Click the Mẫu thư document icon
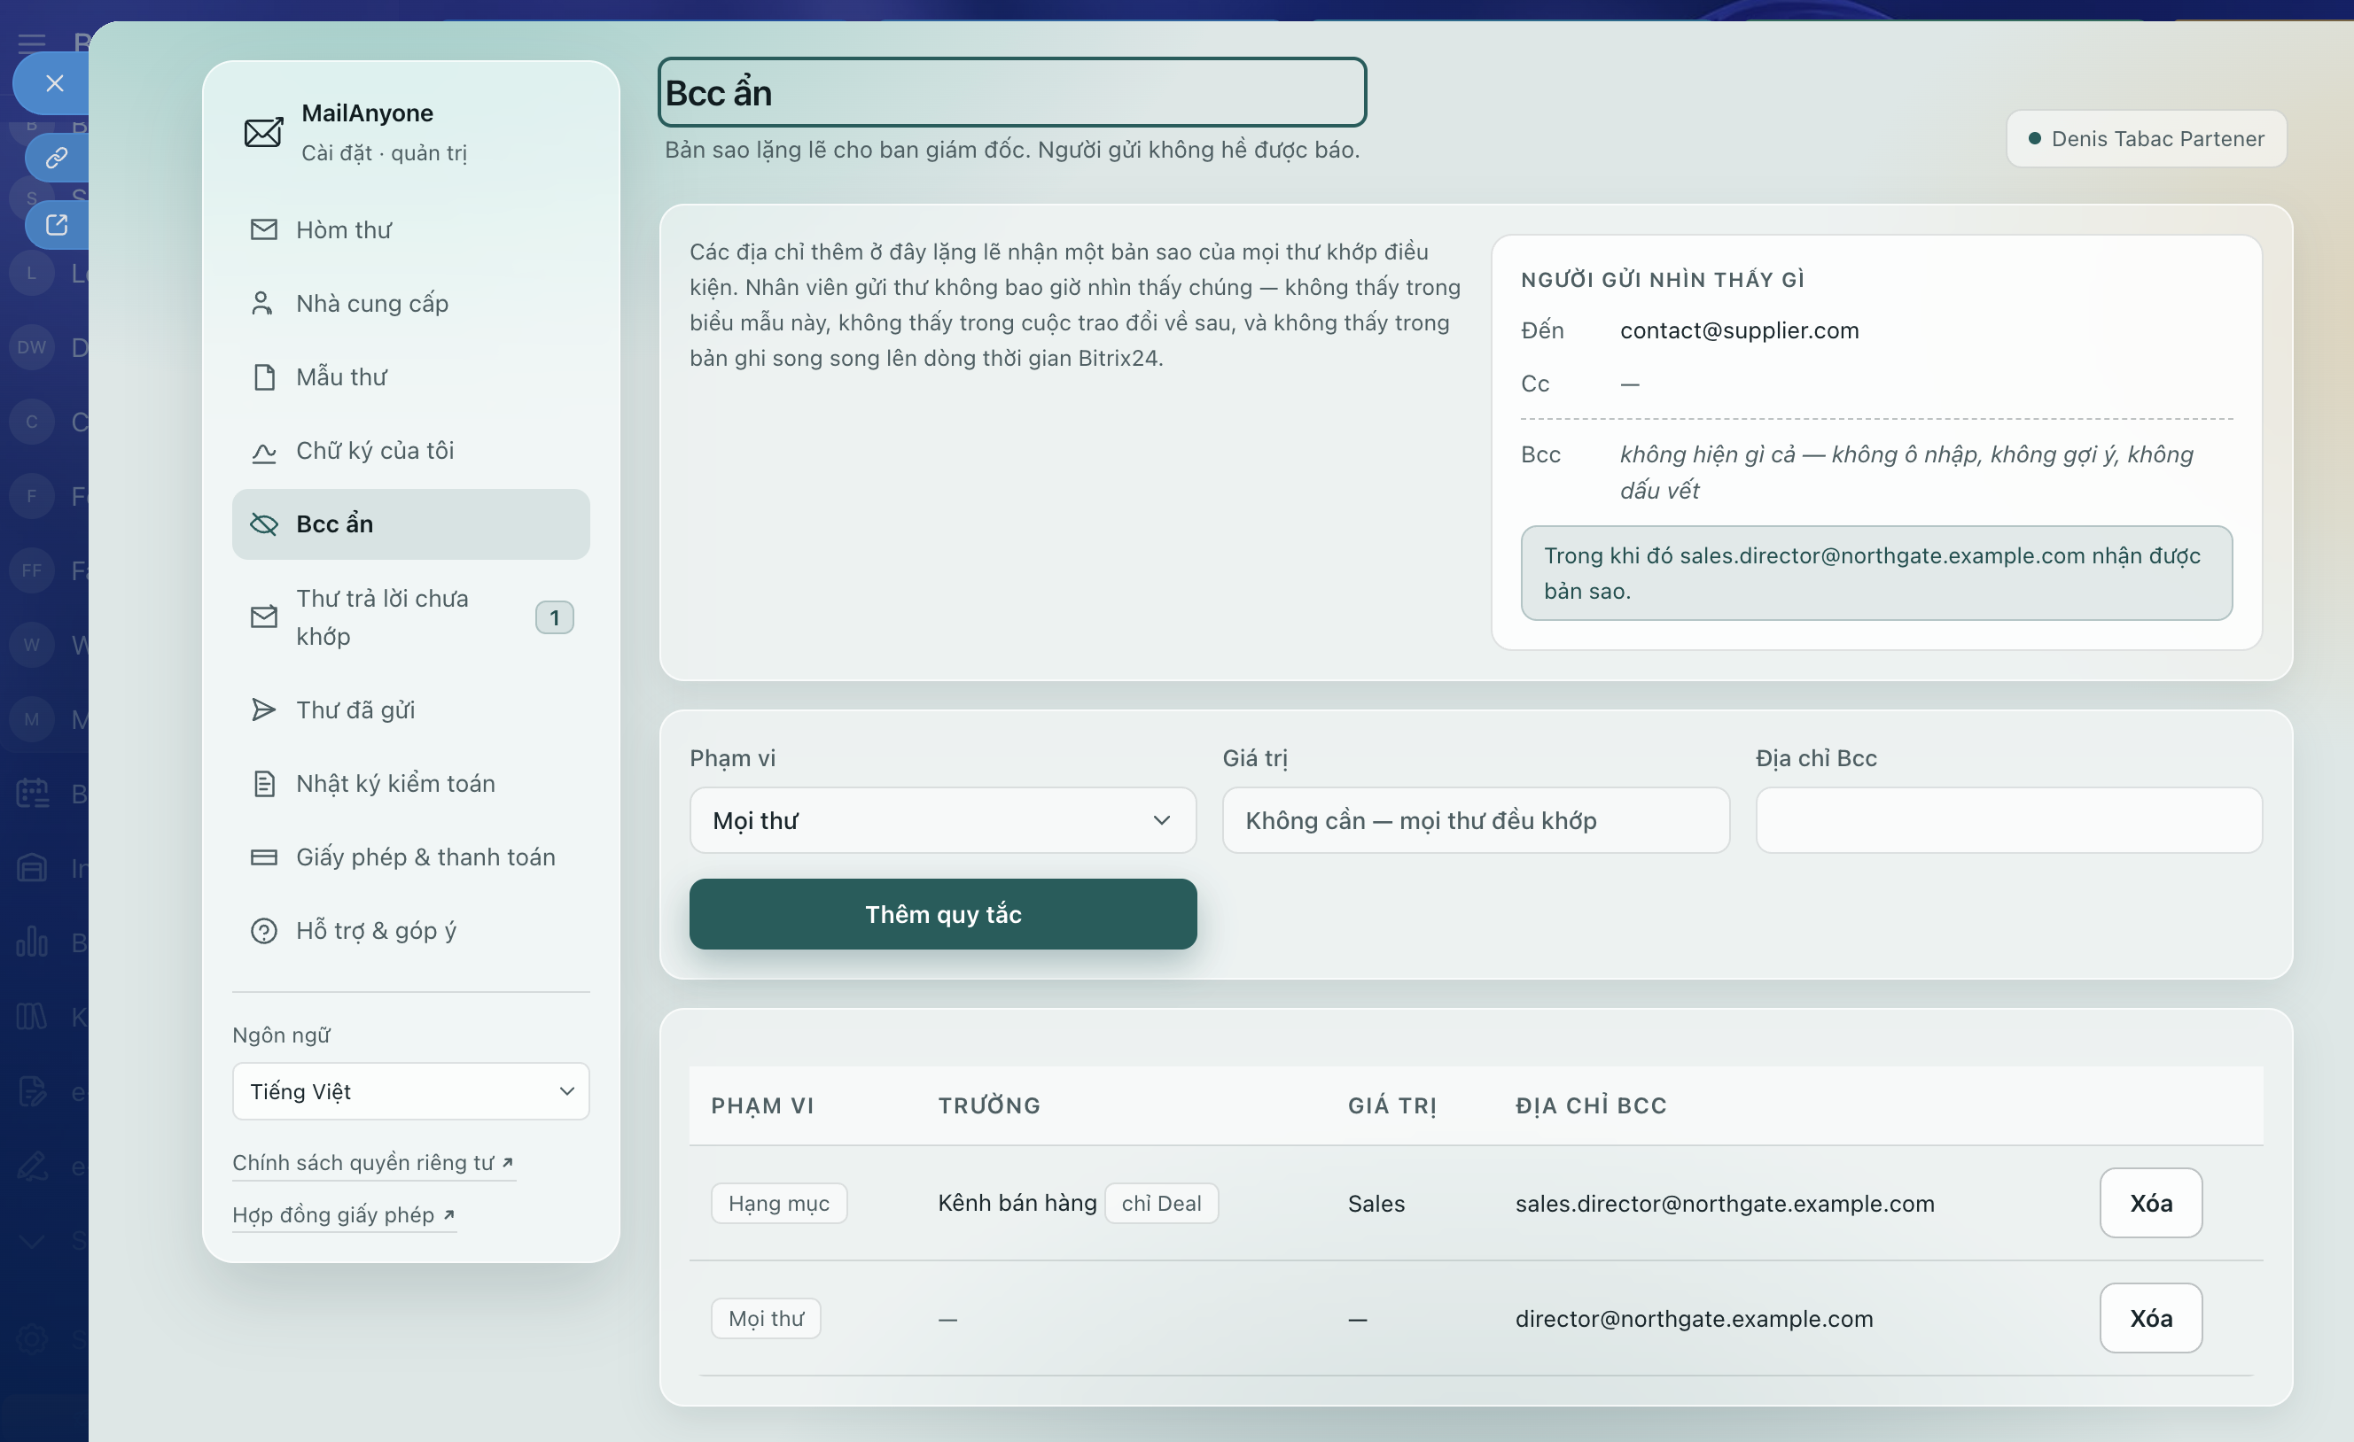Viewport: 2354px width, 1442px height. (x=264, y=377)
